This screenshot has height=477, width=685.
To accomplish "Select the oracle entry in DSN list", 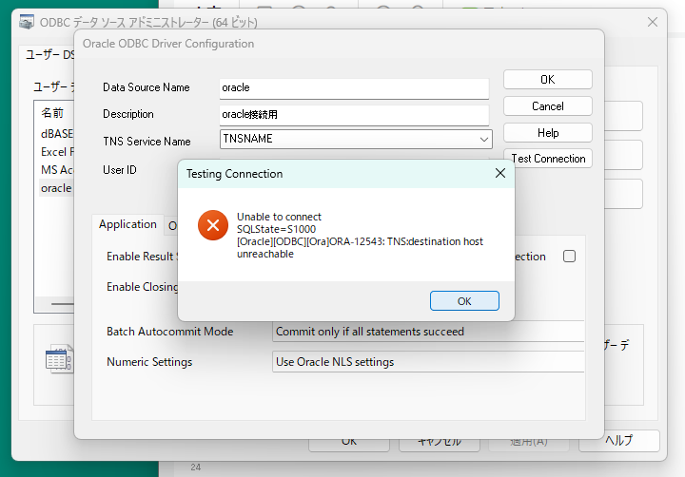I will (56, 188).
